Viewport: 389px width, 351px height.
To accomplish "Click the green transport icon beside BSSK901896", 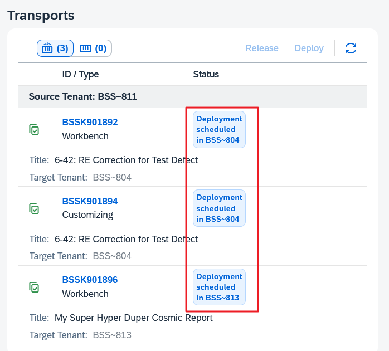I will pos(35,287).
